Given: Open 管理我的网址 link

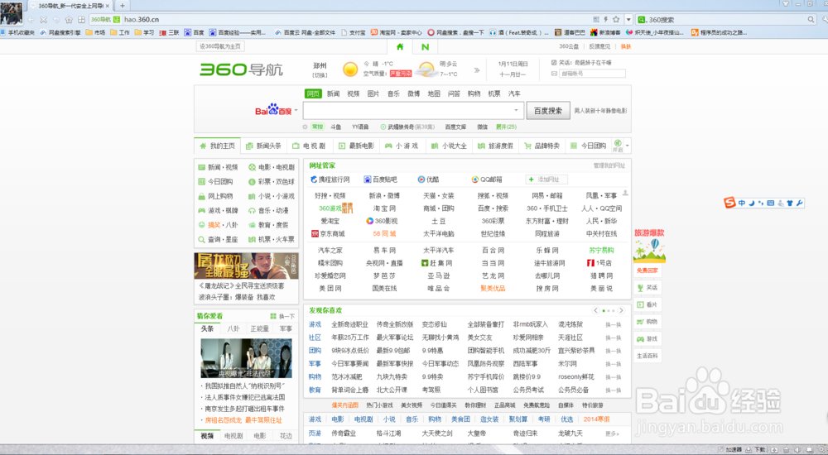Looking at the screenshot, I should pos(609,165).
